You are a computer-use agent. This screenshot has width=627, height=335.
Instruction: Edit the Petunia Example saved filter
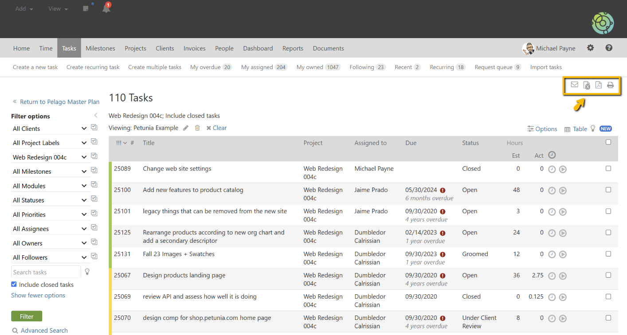(x=186, y=128)
